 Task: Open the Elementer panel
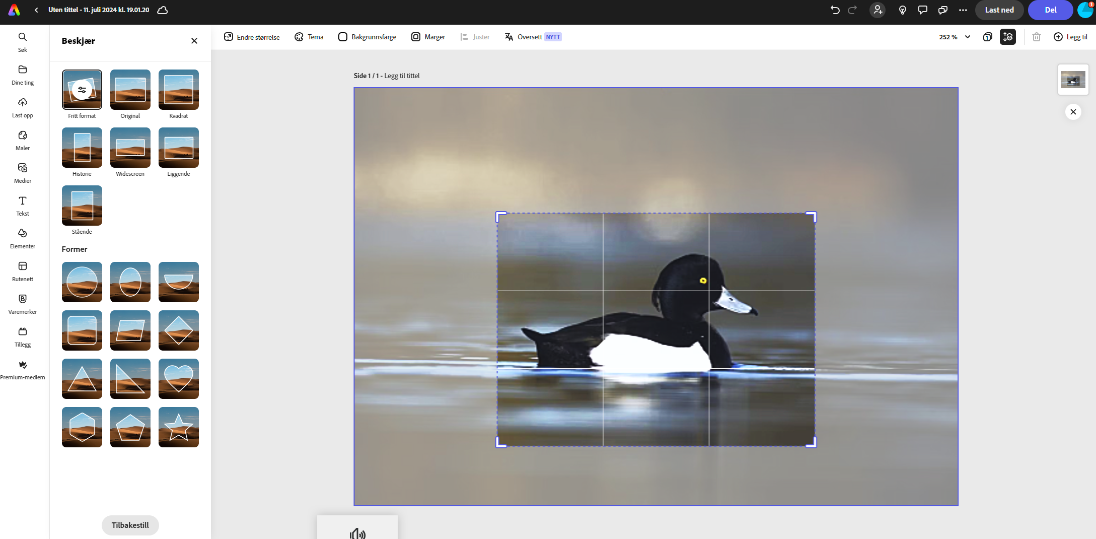click(23, 238)
